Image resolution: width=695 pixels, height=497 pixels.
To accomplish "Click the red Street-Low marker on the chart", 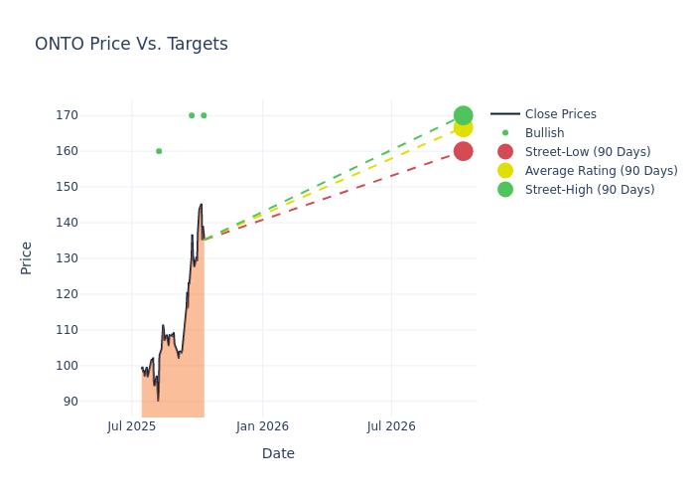I will pyautogui.click(x=463, y=151).
